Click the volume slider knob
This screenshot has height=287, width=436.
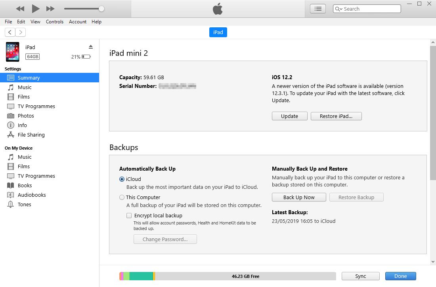click(101, 9)
